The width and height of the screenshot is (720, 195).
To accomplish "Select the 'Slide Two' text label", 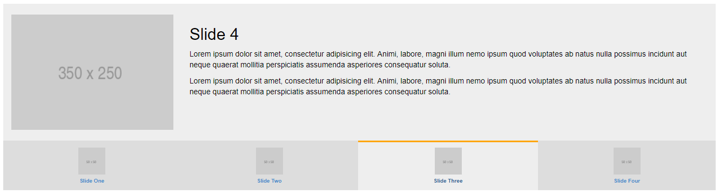I will point(270,181).
